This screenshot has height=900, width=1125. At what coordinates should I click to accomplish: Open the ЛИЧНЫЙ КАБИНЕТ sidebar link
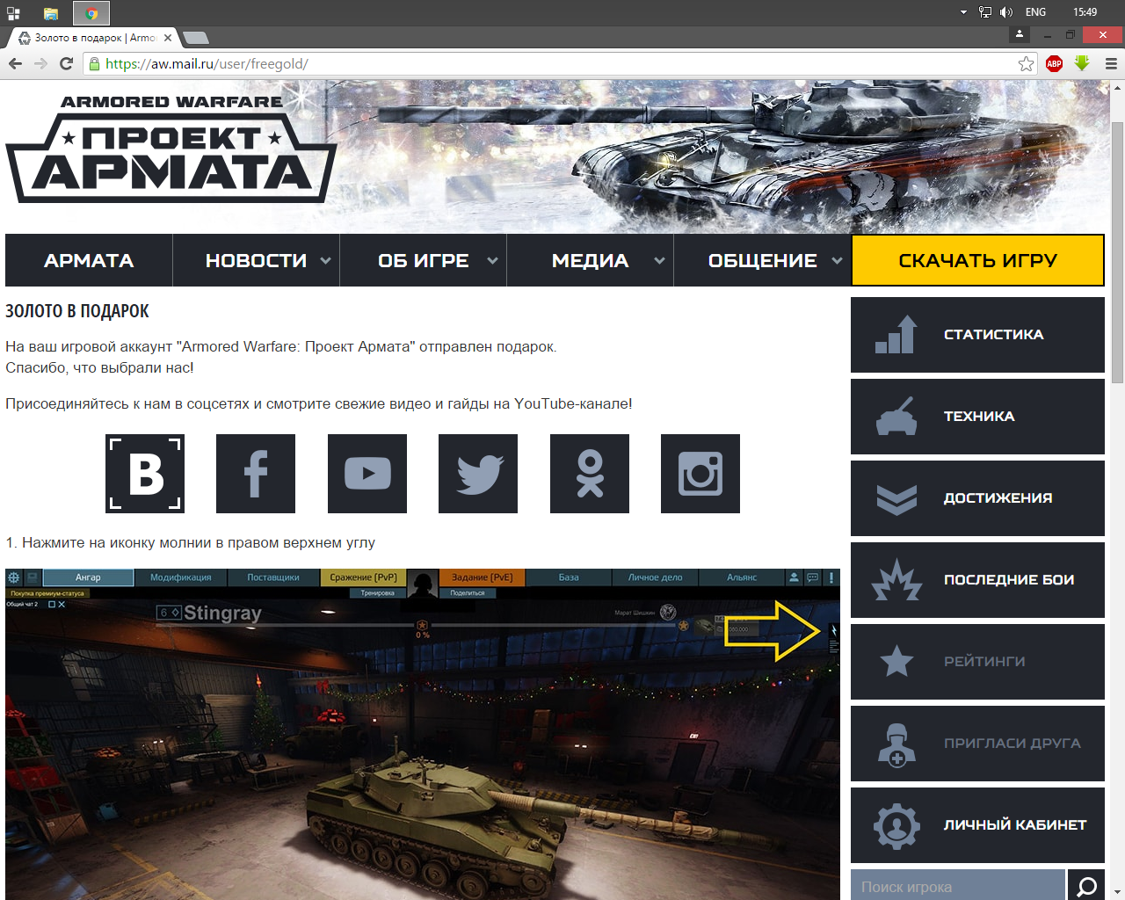[x=977, y=825]
